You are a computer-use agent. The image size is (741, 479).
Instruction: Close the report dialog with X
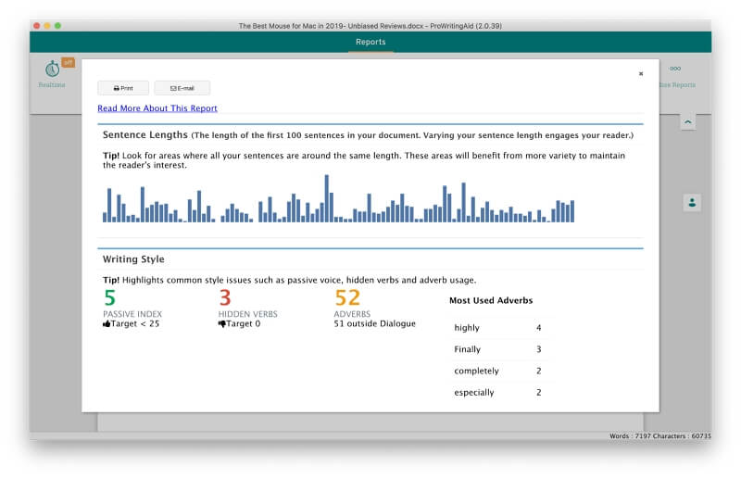coord(641,74)
